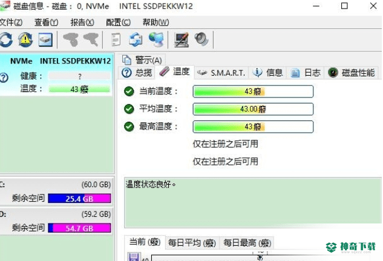Click the hard disk drive toolbar icon
The width and height of the screenshot is (383, 261).
coord(45,39)
